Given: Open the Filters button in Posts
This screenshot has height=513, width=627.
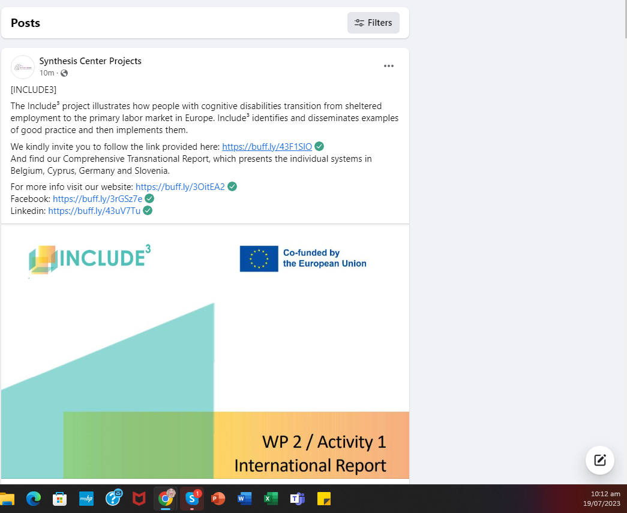Looking at the screenshot, I should (x=373, y=23).
